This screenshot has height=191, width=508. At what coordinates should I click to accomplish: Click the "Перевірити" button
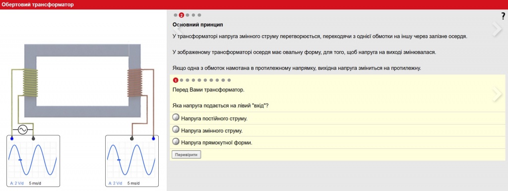coord(187,155)
